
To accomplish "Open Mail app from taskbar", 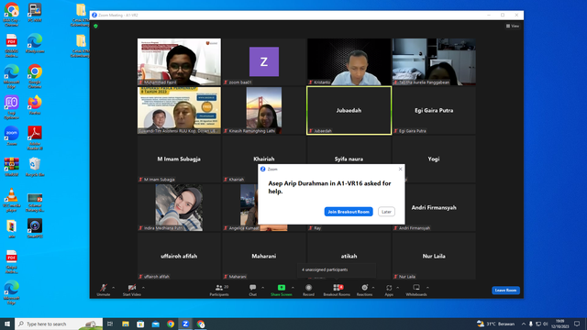I will point(155,324).
